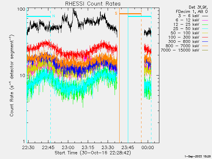Select the '6 - 12 keV' legend label
Screen dimensions: 212x159
click(187, 20)
